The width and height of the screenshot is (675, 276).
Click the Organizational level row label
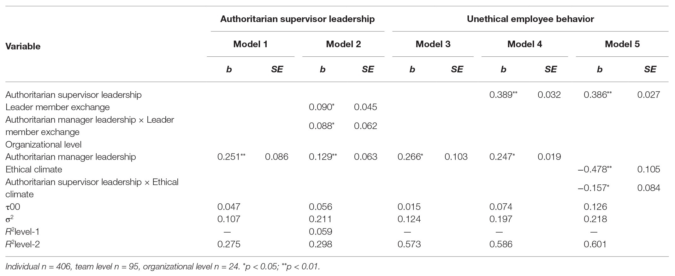[x=44, y=144]
